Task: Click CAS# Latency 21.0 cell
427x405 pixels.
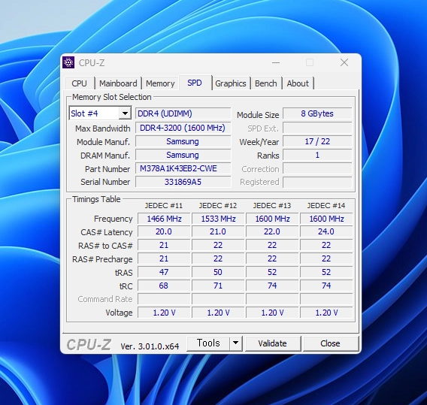Action: coord(218,231)
